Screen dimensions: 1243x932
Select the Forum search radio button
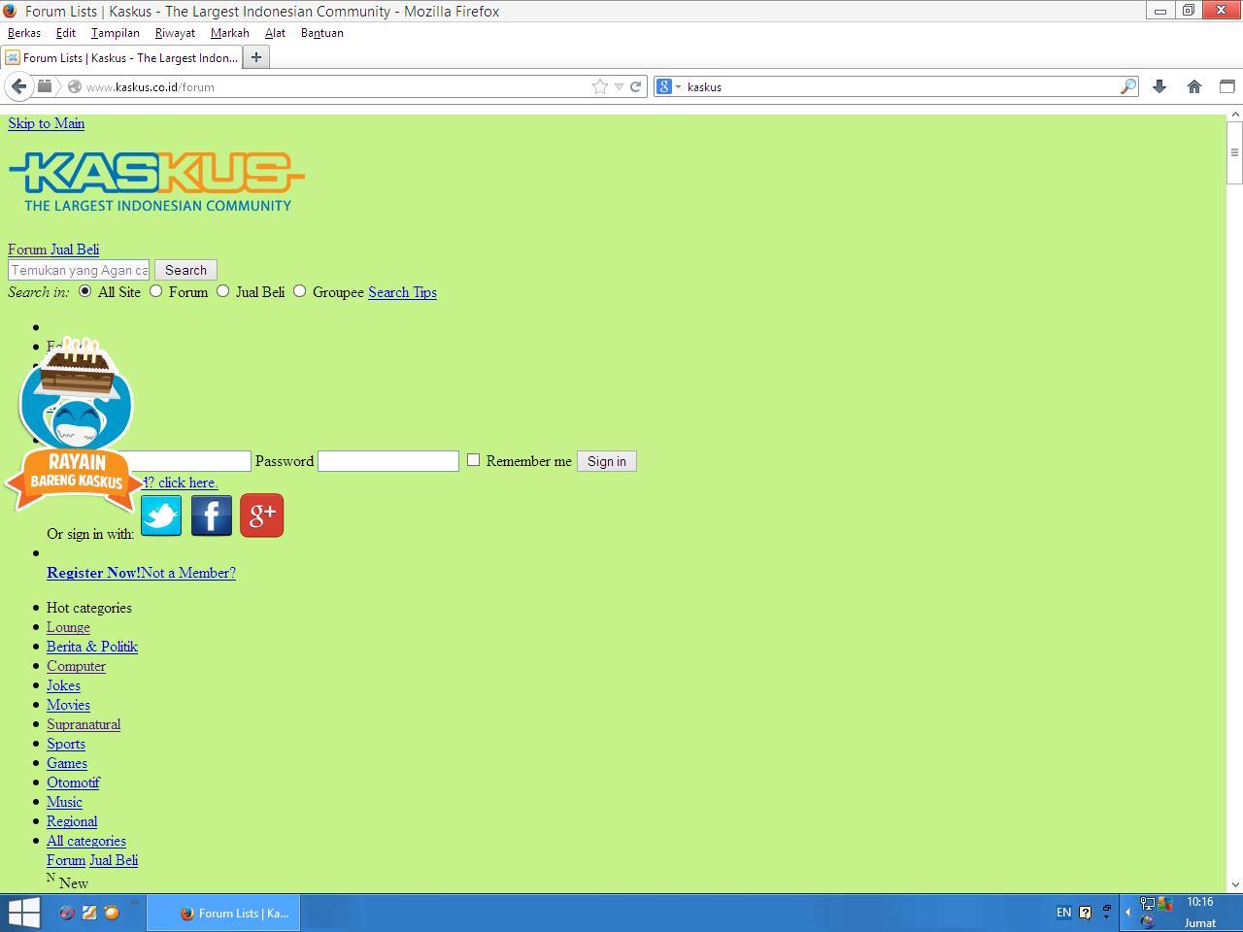point(155,291)
